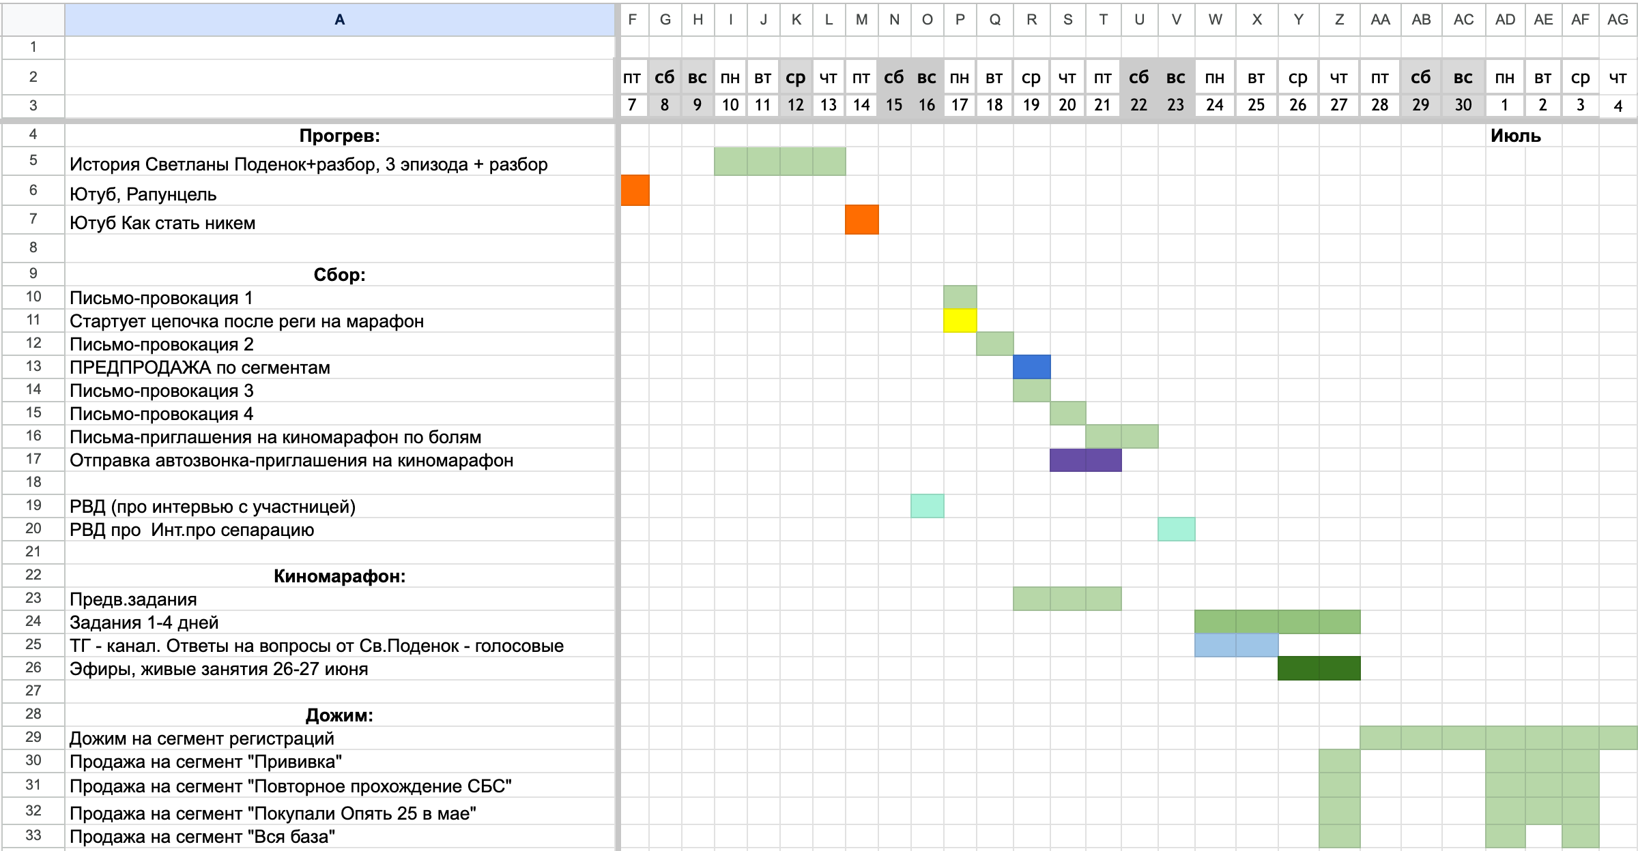
Task: Select row 29 header number
Action: [33, 737]
